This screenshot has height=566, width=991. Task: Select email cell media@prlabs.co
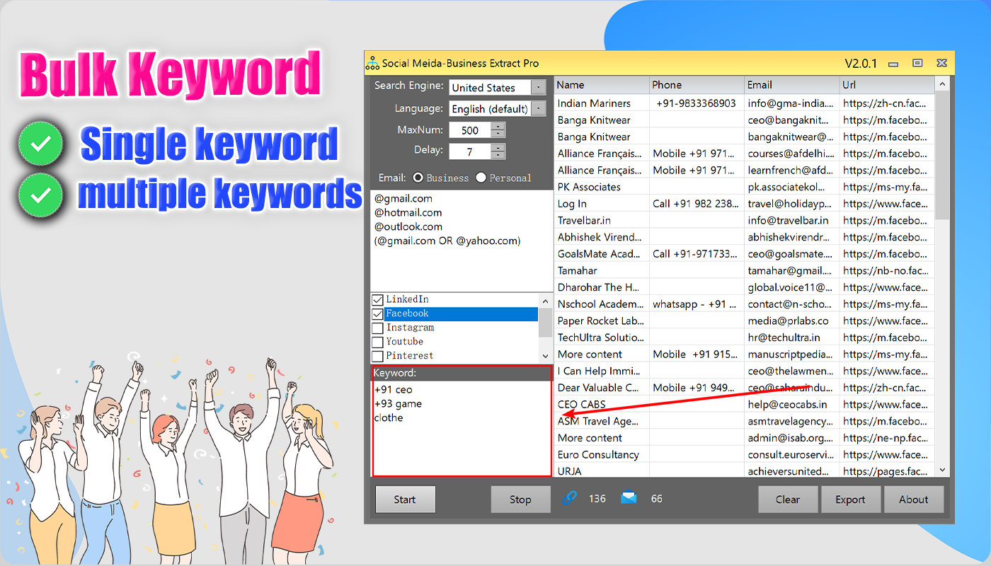tap(791, 320)
